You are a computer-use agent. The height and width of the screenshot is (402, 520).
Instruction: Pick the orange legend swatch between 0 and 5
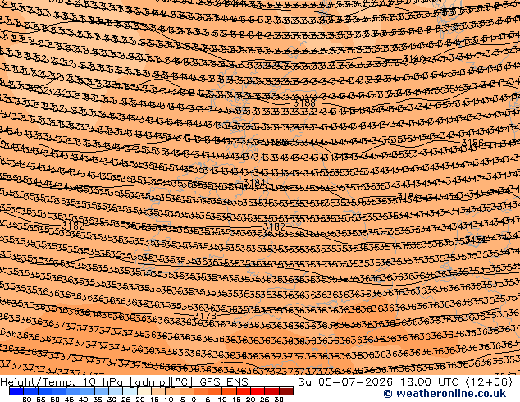(201, 391)
